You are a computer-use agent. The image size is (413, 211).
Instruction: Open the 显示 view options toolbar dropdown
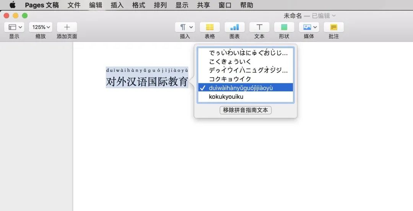pyautogui.click(x=14, y=27)
